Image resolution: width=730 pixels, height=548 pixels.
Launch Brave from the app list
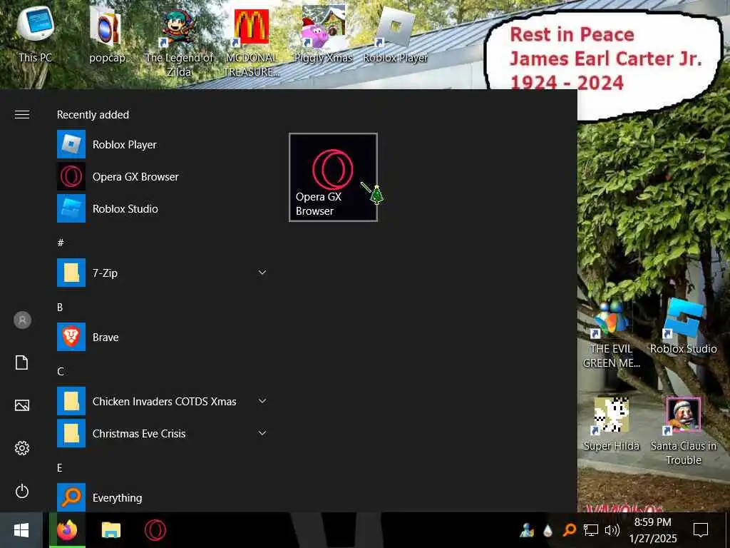pos(163,337)
